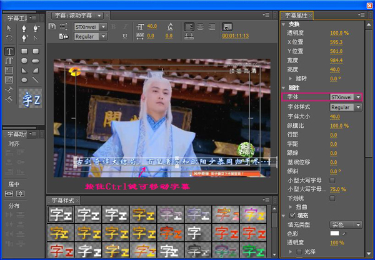375x260 pixels.
Task: Select the Add Anchor Point tool
Action: click(x=24, y=38)
